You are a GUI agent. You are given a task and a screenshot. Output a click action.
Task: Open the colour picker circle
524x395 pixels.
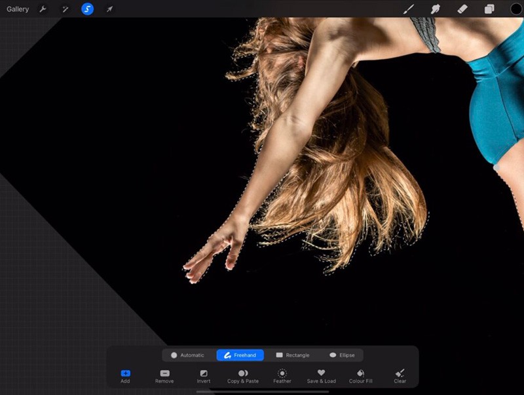(x=517, y=9)
